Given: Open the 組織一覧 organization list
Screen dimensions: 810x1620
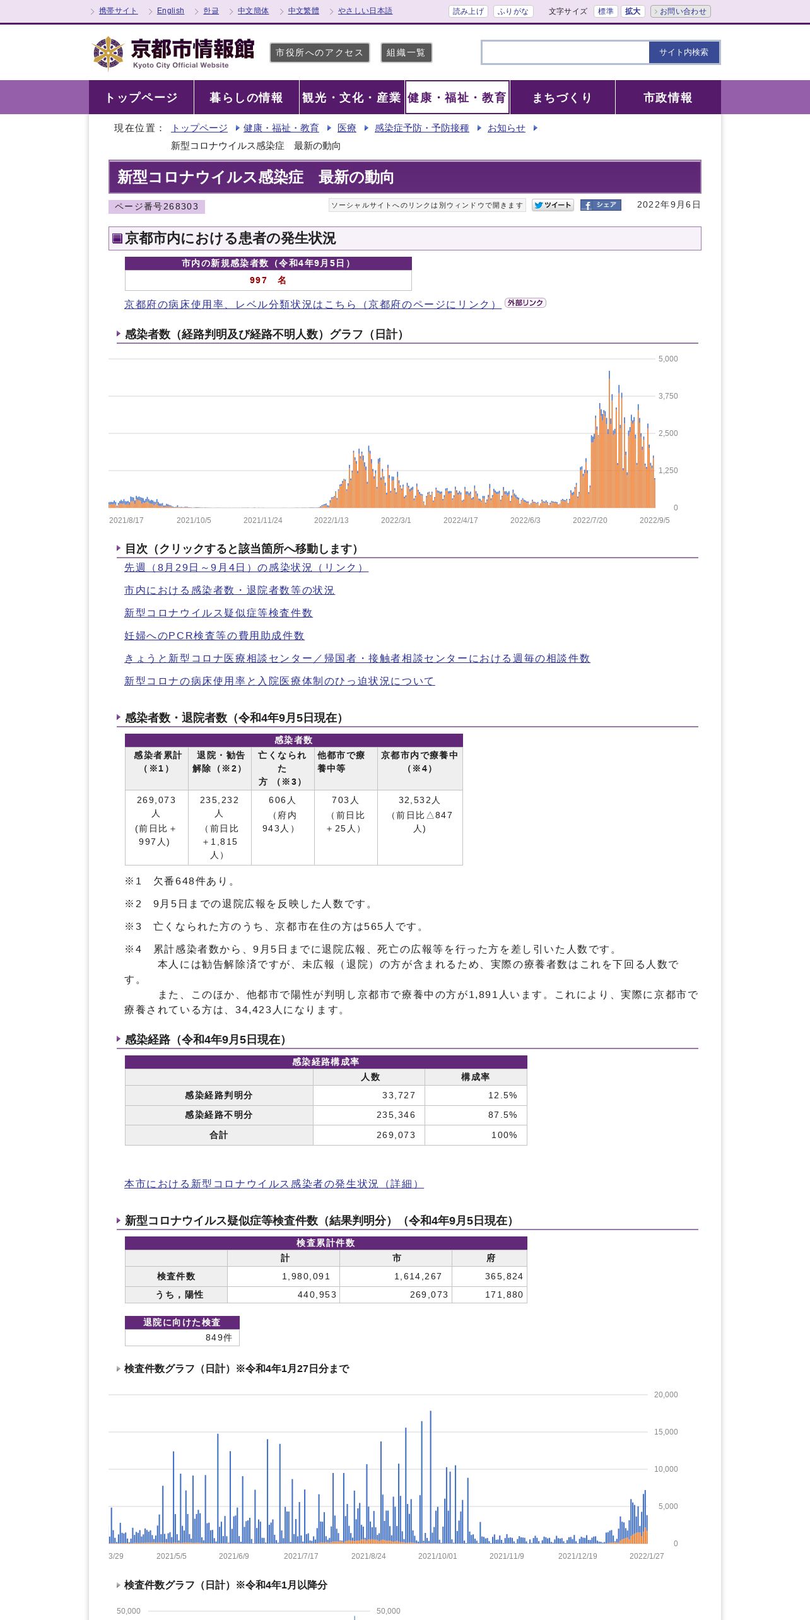Looking at the screenshot, I should pos(406,53).
